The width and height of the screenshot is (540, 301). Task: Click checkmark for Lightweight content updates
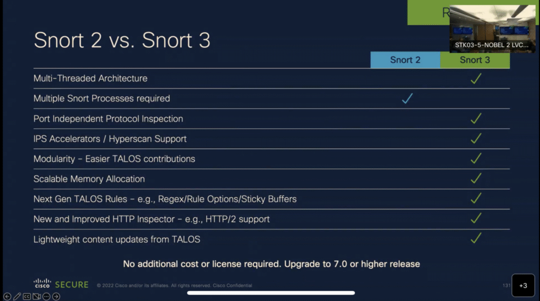tap(476, 238)
